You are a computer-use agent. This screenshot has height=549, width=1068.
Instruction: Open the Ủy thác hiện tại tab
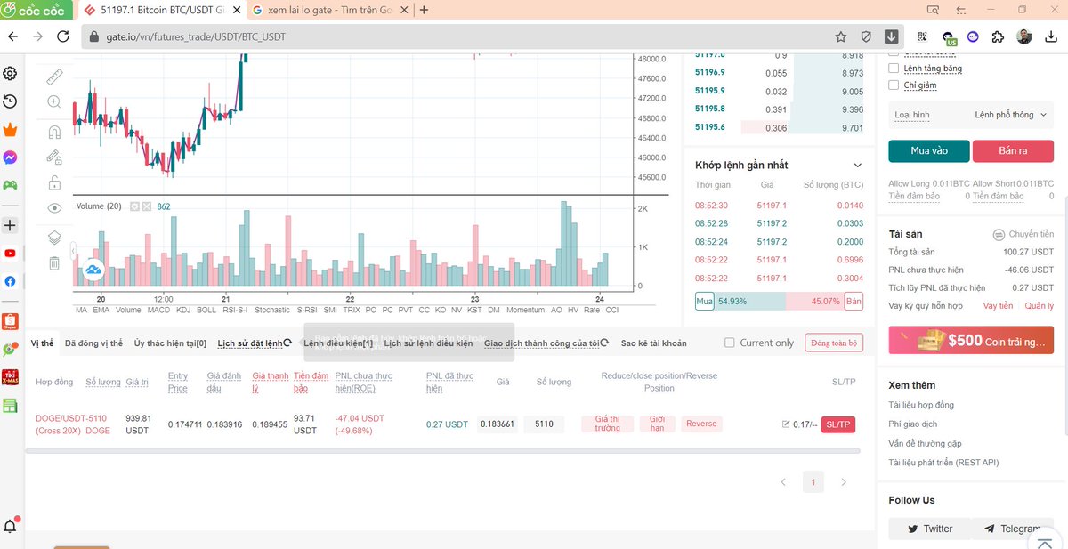(x=170, y=343)
